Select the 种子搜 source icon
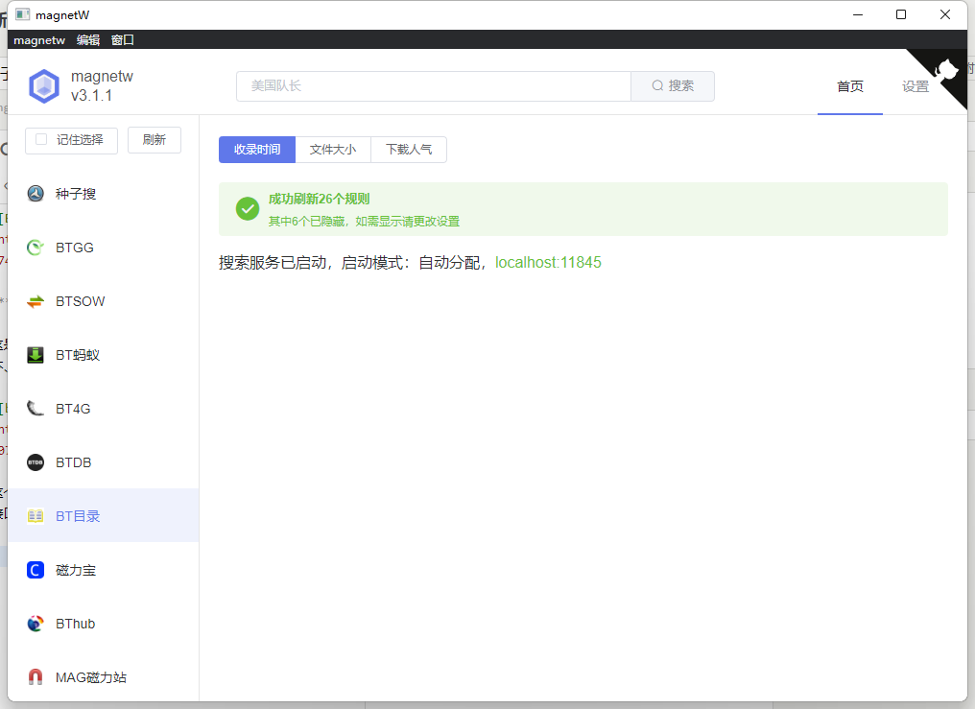 (x=36, y=194)
